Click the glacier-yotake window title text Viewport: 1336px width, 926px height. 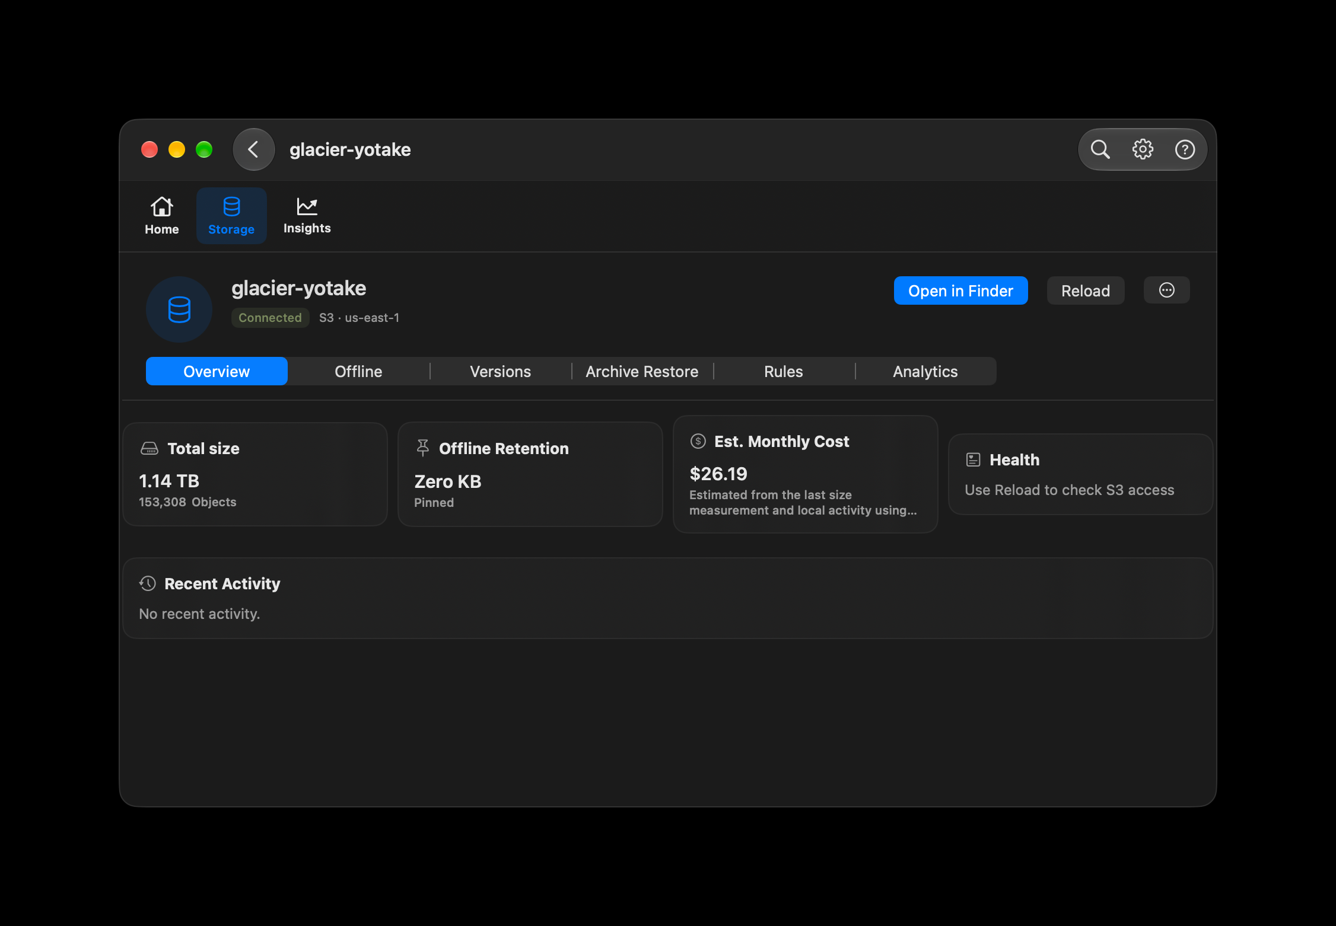pyautogui.click(x=350, y=149)
